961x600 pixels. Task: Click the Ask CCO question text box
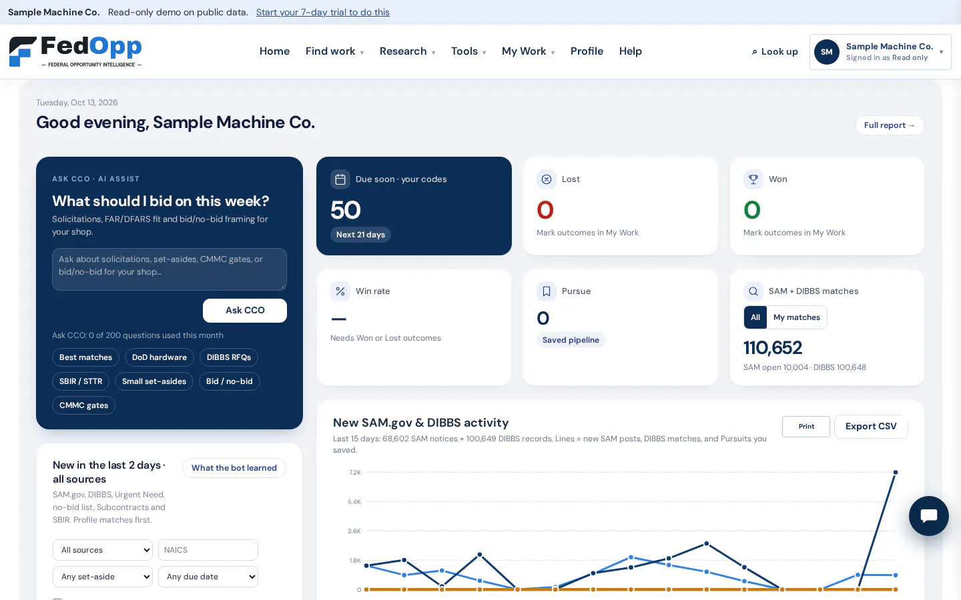point(170,269)
